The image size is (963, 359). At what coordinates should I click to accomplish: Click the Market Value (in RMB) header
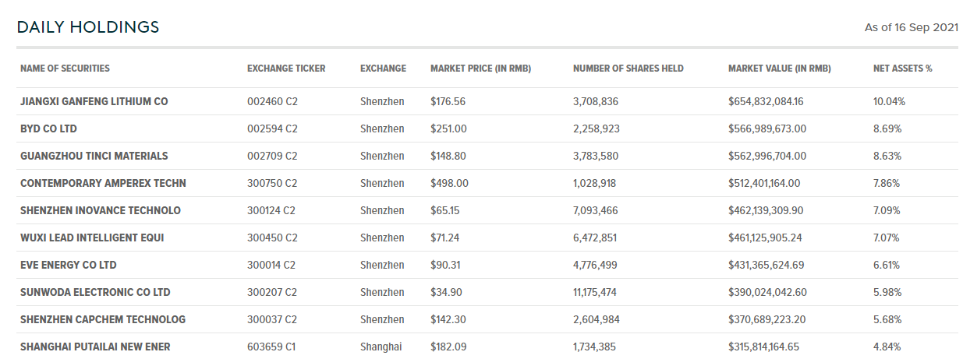click(780, 69)
